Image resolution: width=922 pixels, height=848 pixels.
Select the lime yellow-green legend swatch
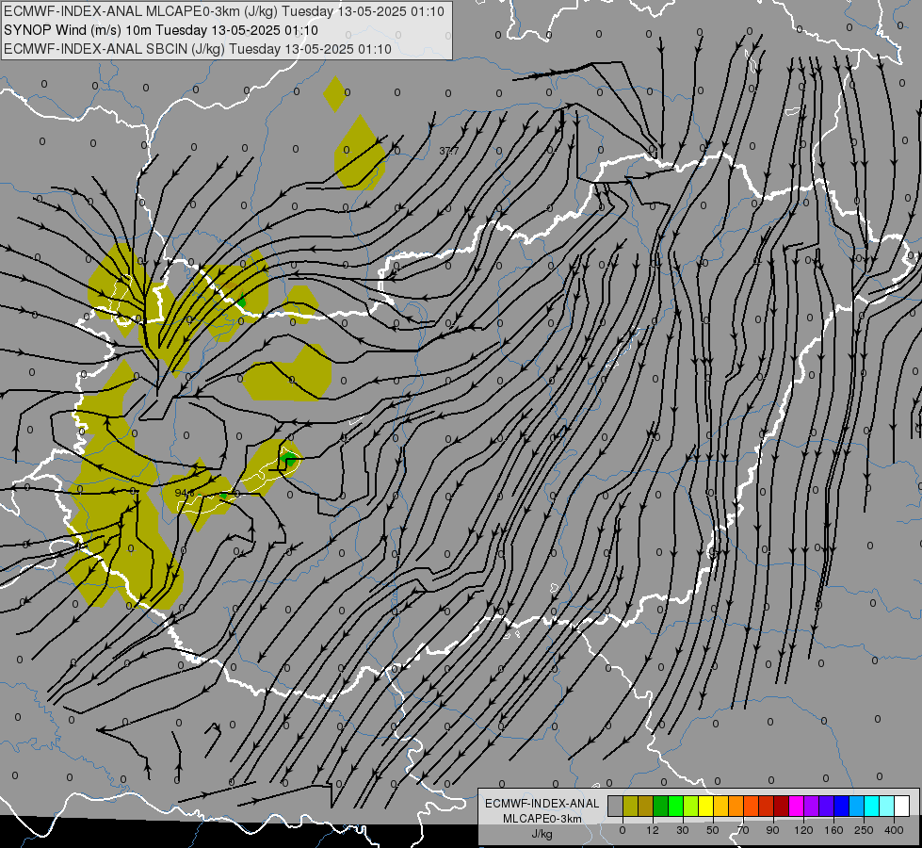pos(691,807)
